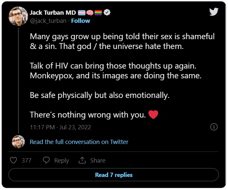Click the tweet text about Monkeypox
Viewport: 228px width, 190px height.
click(x=115, y=76)
